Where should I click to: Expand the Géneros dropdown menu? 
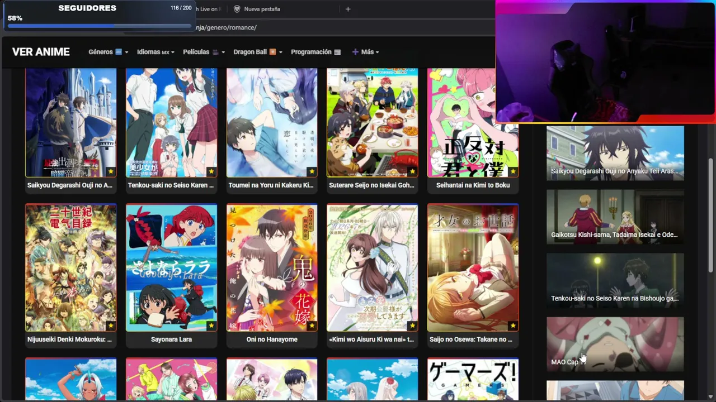[109, 52]
